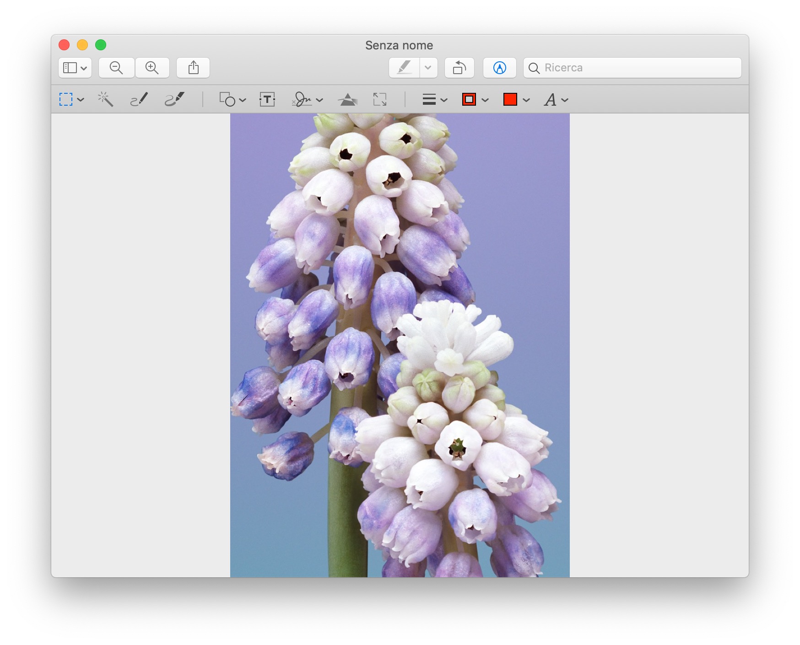Image resolution: width=800 pixels, height=645 pixels.
Task: Open the text style font menu
Action: 556,99
